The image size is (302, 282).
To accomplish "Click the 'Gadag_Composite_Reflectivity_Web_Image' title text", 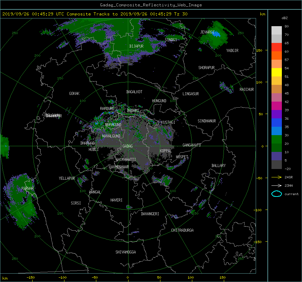I will pos(151,5).
